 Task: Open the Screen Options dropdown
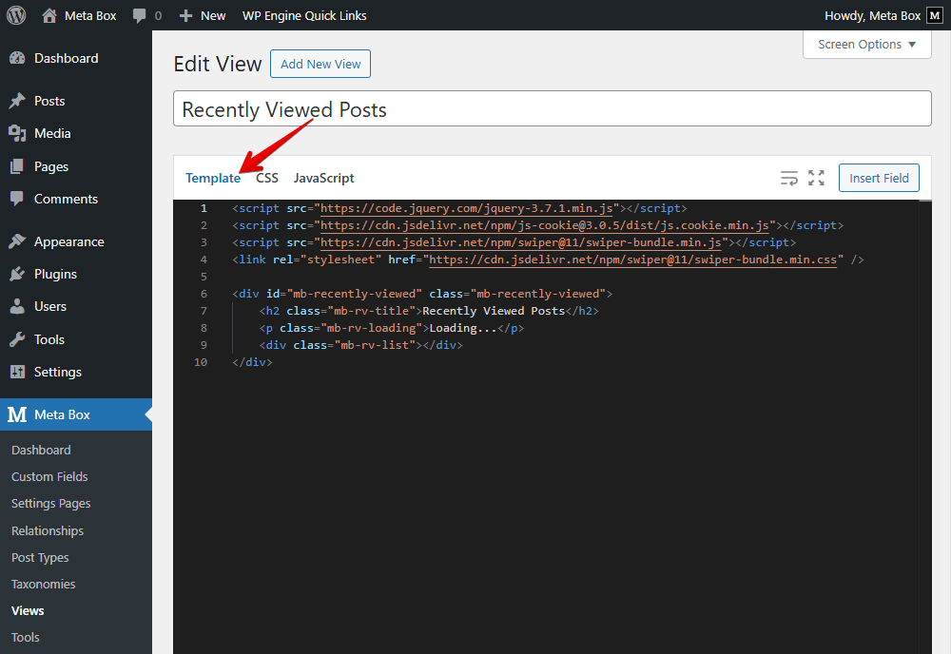866,44
